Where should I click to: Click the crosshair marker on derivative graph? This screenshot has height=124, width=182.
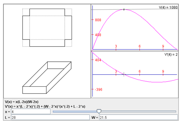124,74
